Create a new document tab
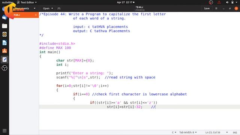The width and height of the screenshot is (240, 135). pyautogui.click(x=59, y=8)
